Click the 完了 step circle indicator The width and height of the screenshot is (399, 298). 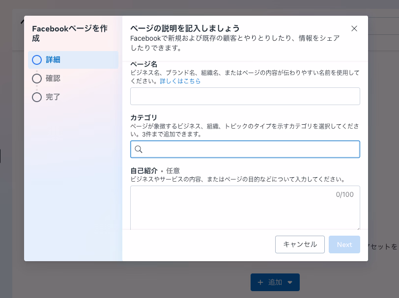click(37, 97)
